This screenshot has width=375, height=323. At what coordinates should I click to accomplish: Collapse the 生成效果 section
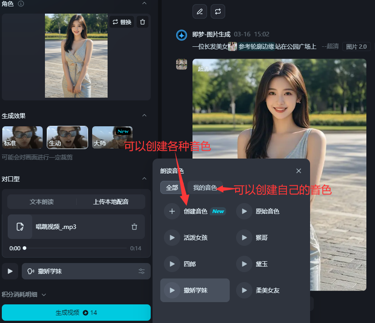click(144, 115)
